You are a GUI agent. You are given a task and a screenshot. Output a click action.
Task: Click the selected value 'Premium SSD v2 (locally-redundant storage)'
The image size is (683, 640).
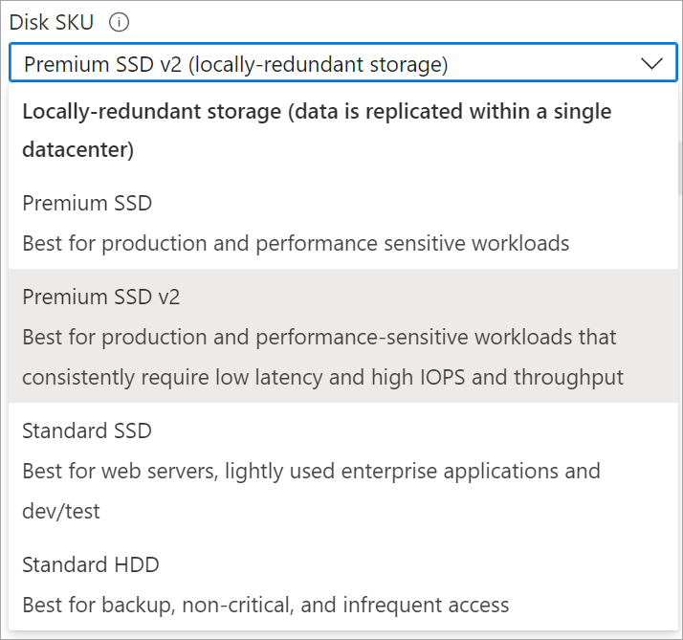(x=236, y=64)
